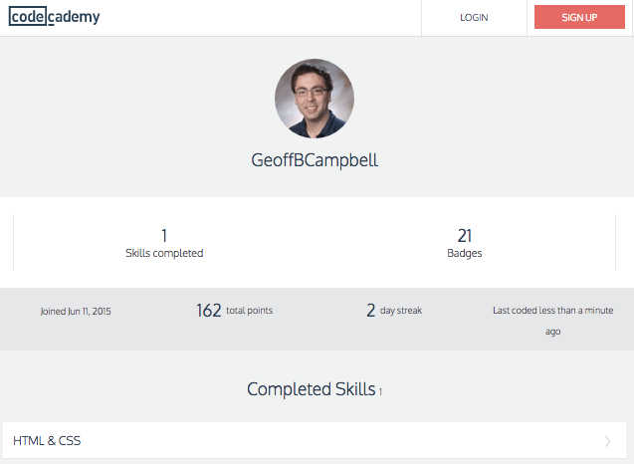The image size is (634, 464).
Task: Click the round profile avatar photo
Action: point(315,99)
